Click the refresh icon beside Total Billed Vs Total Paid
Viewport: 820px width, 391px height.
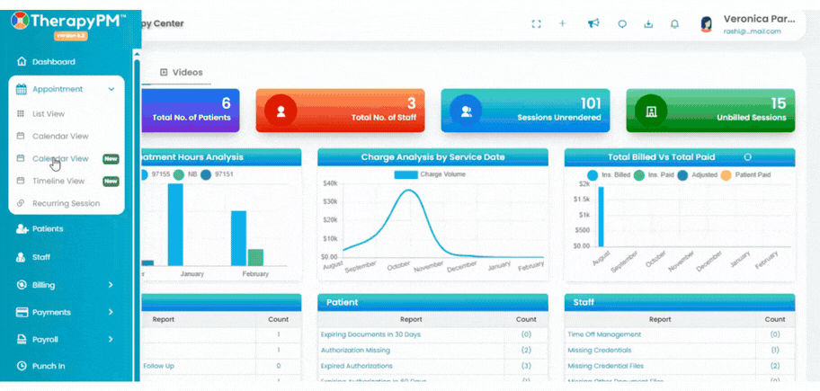pos(747,156)
